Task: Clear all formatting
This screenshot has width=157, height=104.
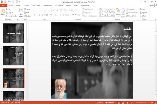Action: (57, 10)
